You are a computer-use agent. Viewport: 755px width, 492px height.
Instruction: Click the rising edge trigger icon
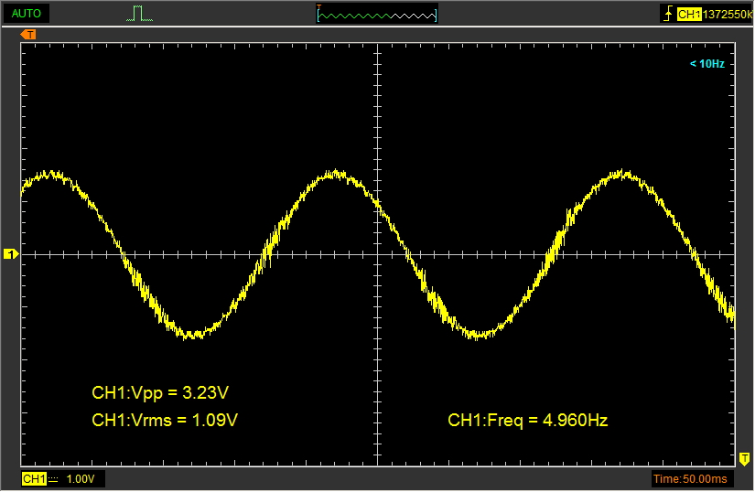[x=668, y=14]
